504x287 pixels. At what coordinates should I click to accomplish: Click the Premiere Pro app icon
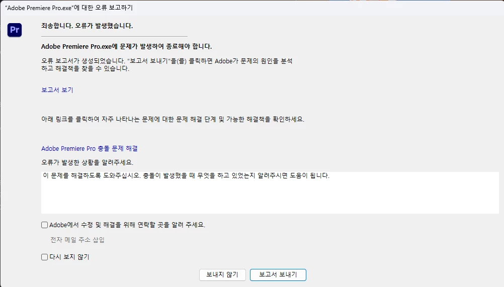15,30
